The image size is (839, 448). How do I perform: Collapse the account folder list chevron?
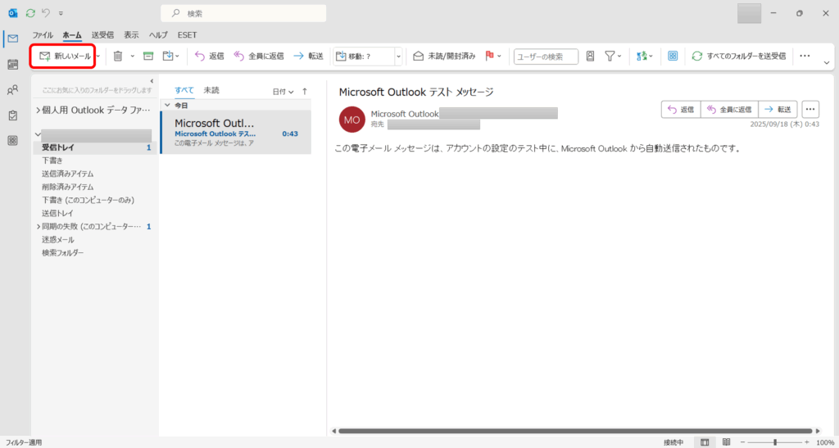[x=38, y=134]
